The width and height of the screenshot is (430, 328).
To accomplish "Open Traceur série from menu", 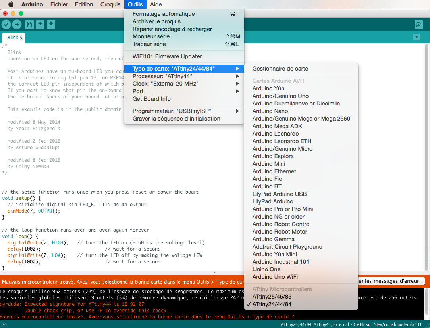I will pos(184,44).
